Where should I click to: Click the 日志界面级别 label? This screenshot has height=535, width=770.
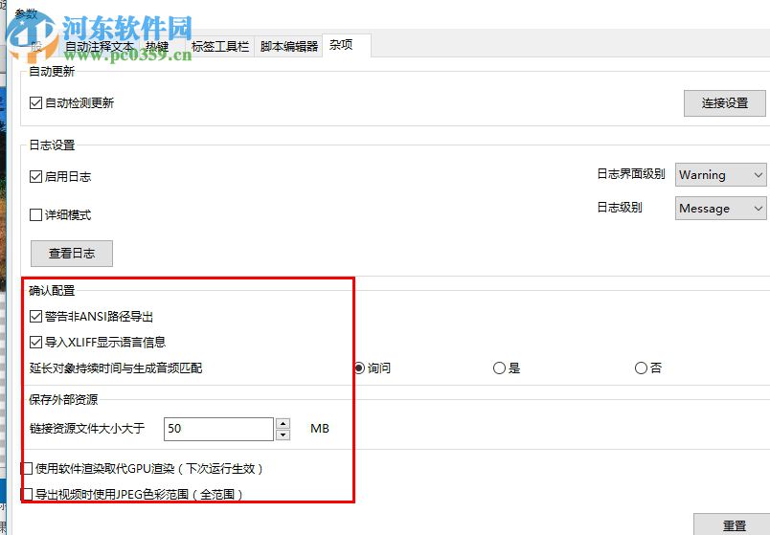631,174
